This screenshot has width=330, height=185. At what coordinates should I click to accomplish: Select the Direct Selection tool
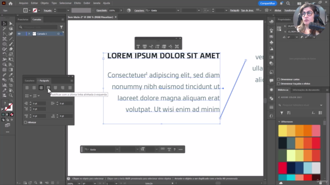[x=11, y=24]
